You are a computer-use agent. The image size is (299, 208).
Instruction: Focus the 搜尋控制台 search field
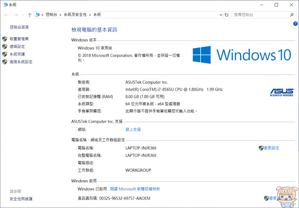pos(264,15)
